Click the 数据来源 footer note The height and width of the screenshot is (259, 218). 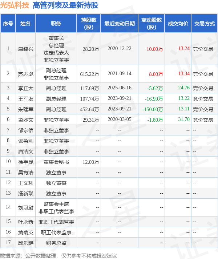58,256
